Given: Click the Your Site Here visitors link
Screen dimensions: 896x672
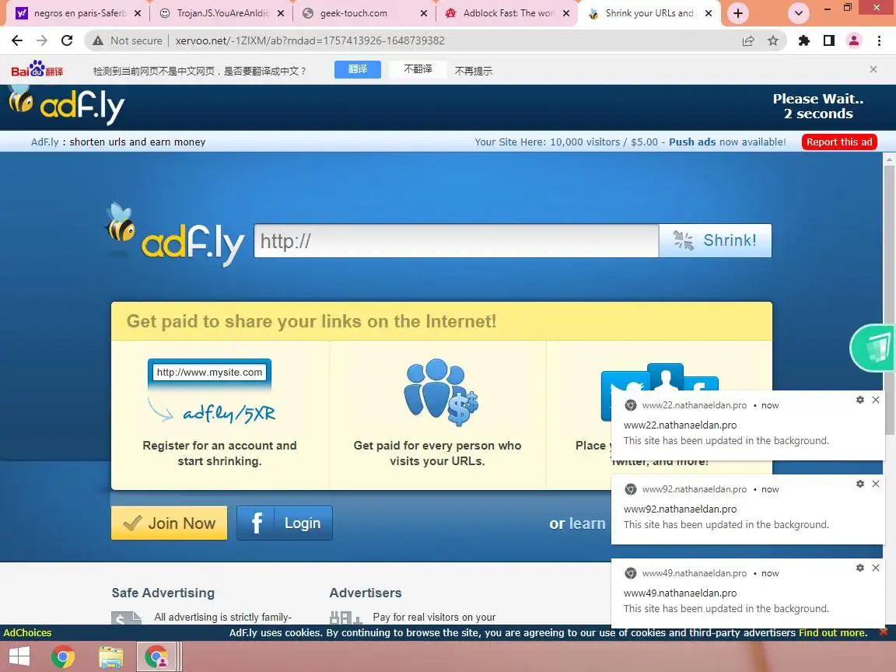Looking at the screenshot, I should (565, 142).
